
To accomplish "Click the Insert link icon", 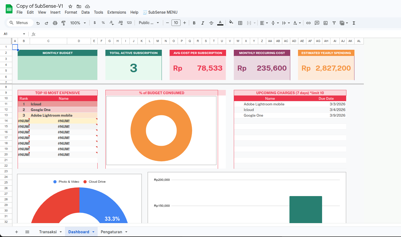I will click(308, 23).
